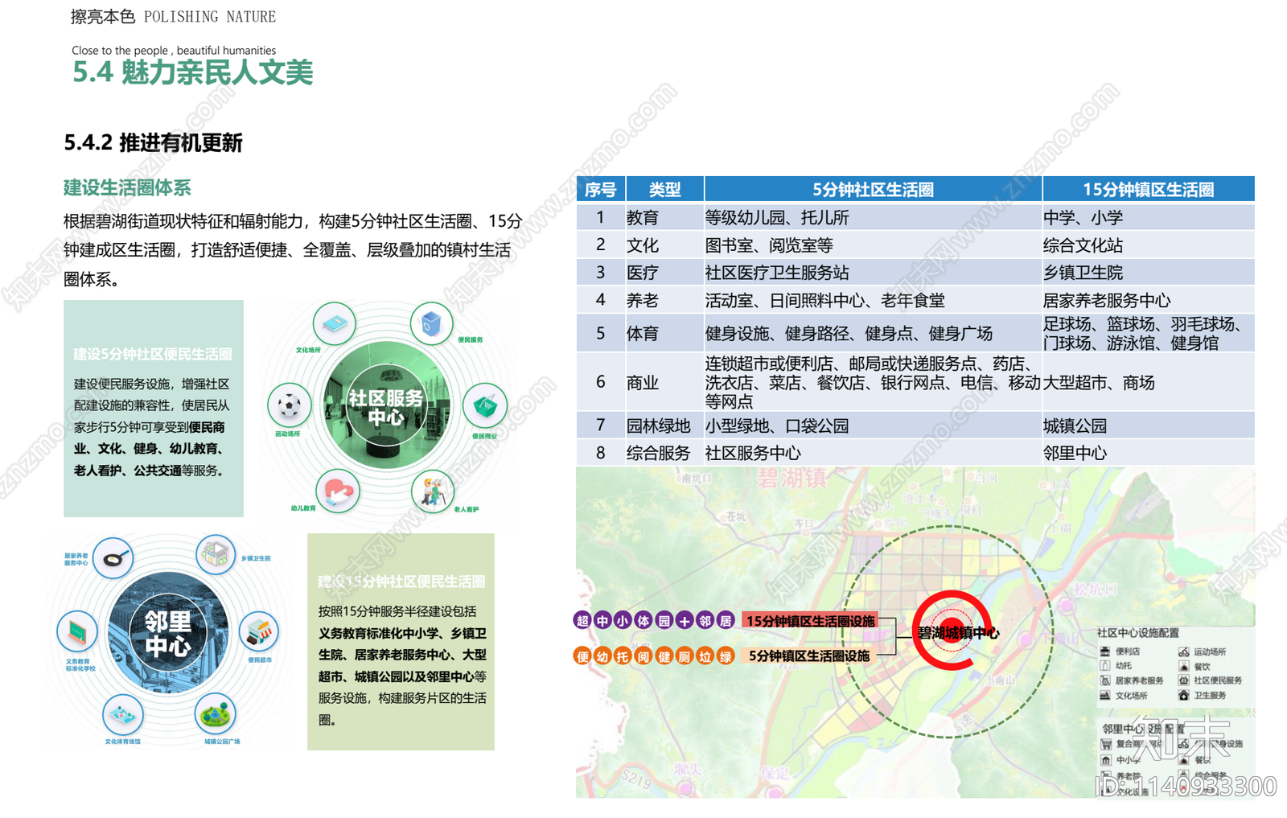This screenshot has width=1287, height=818.
Task: Click the orange 绿 circle icon
Action: (x=726, y=656)
